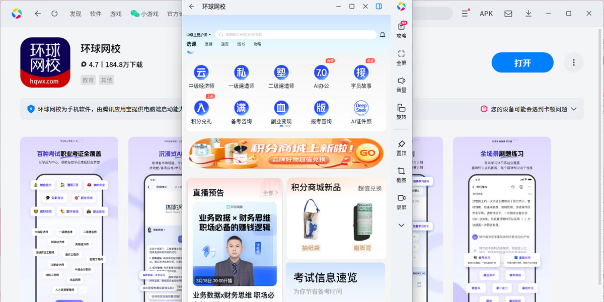
Task: Take a screenshot with 截图
Action: coord(401,175)
